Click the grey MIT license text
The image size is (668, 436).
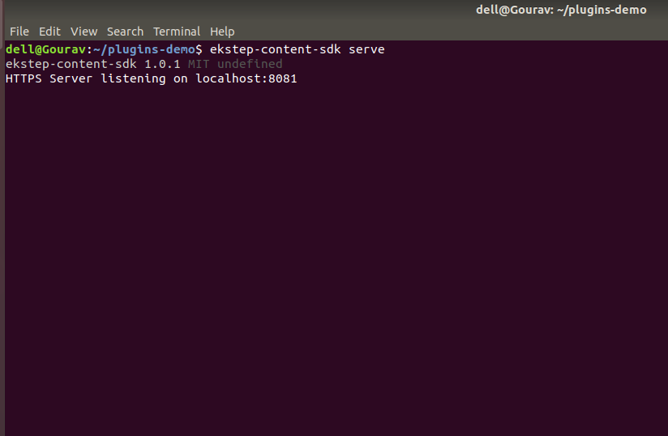tap(199, 64)
